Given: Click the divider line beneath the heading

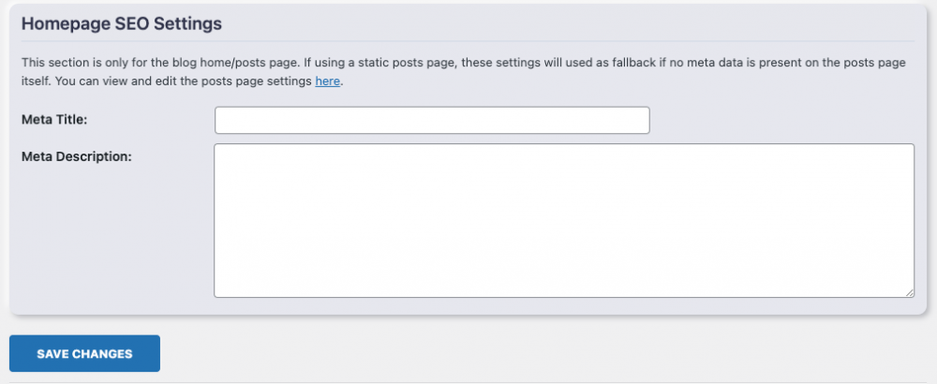Looking at the screenshot, I should tap(468, 41).
